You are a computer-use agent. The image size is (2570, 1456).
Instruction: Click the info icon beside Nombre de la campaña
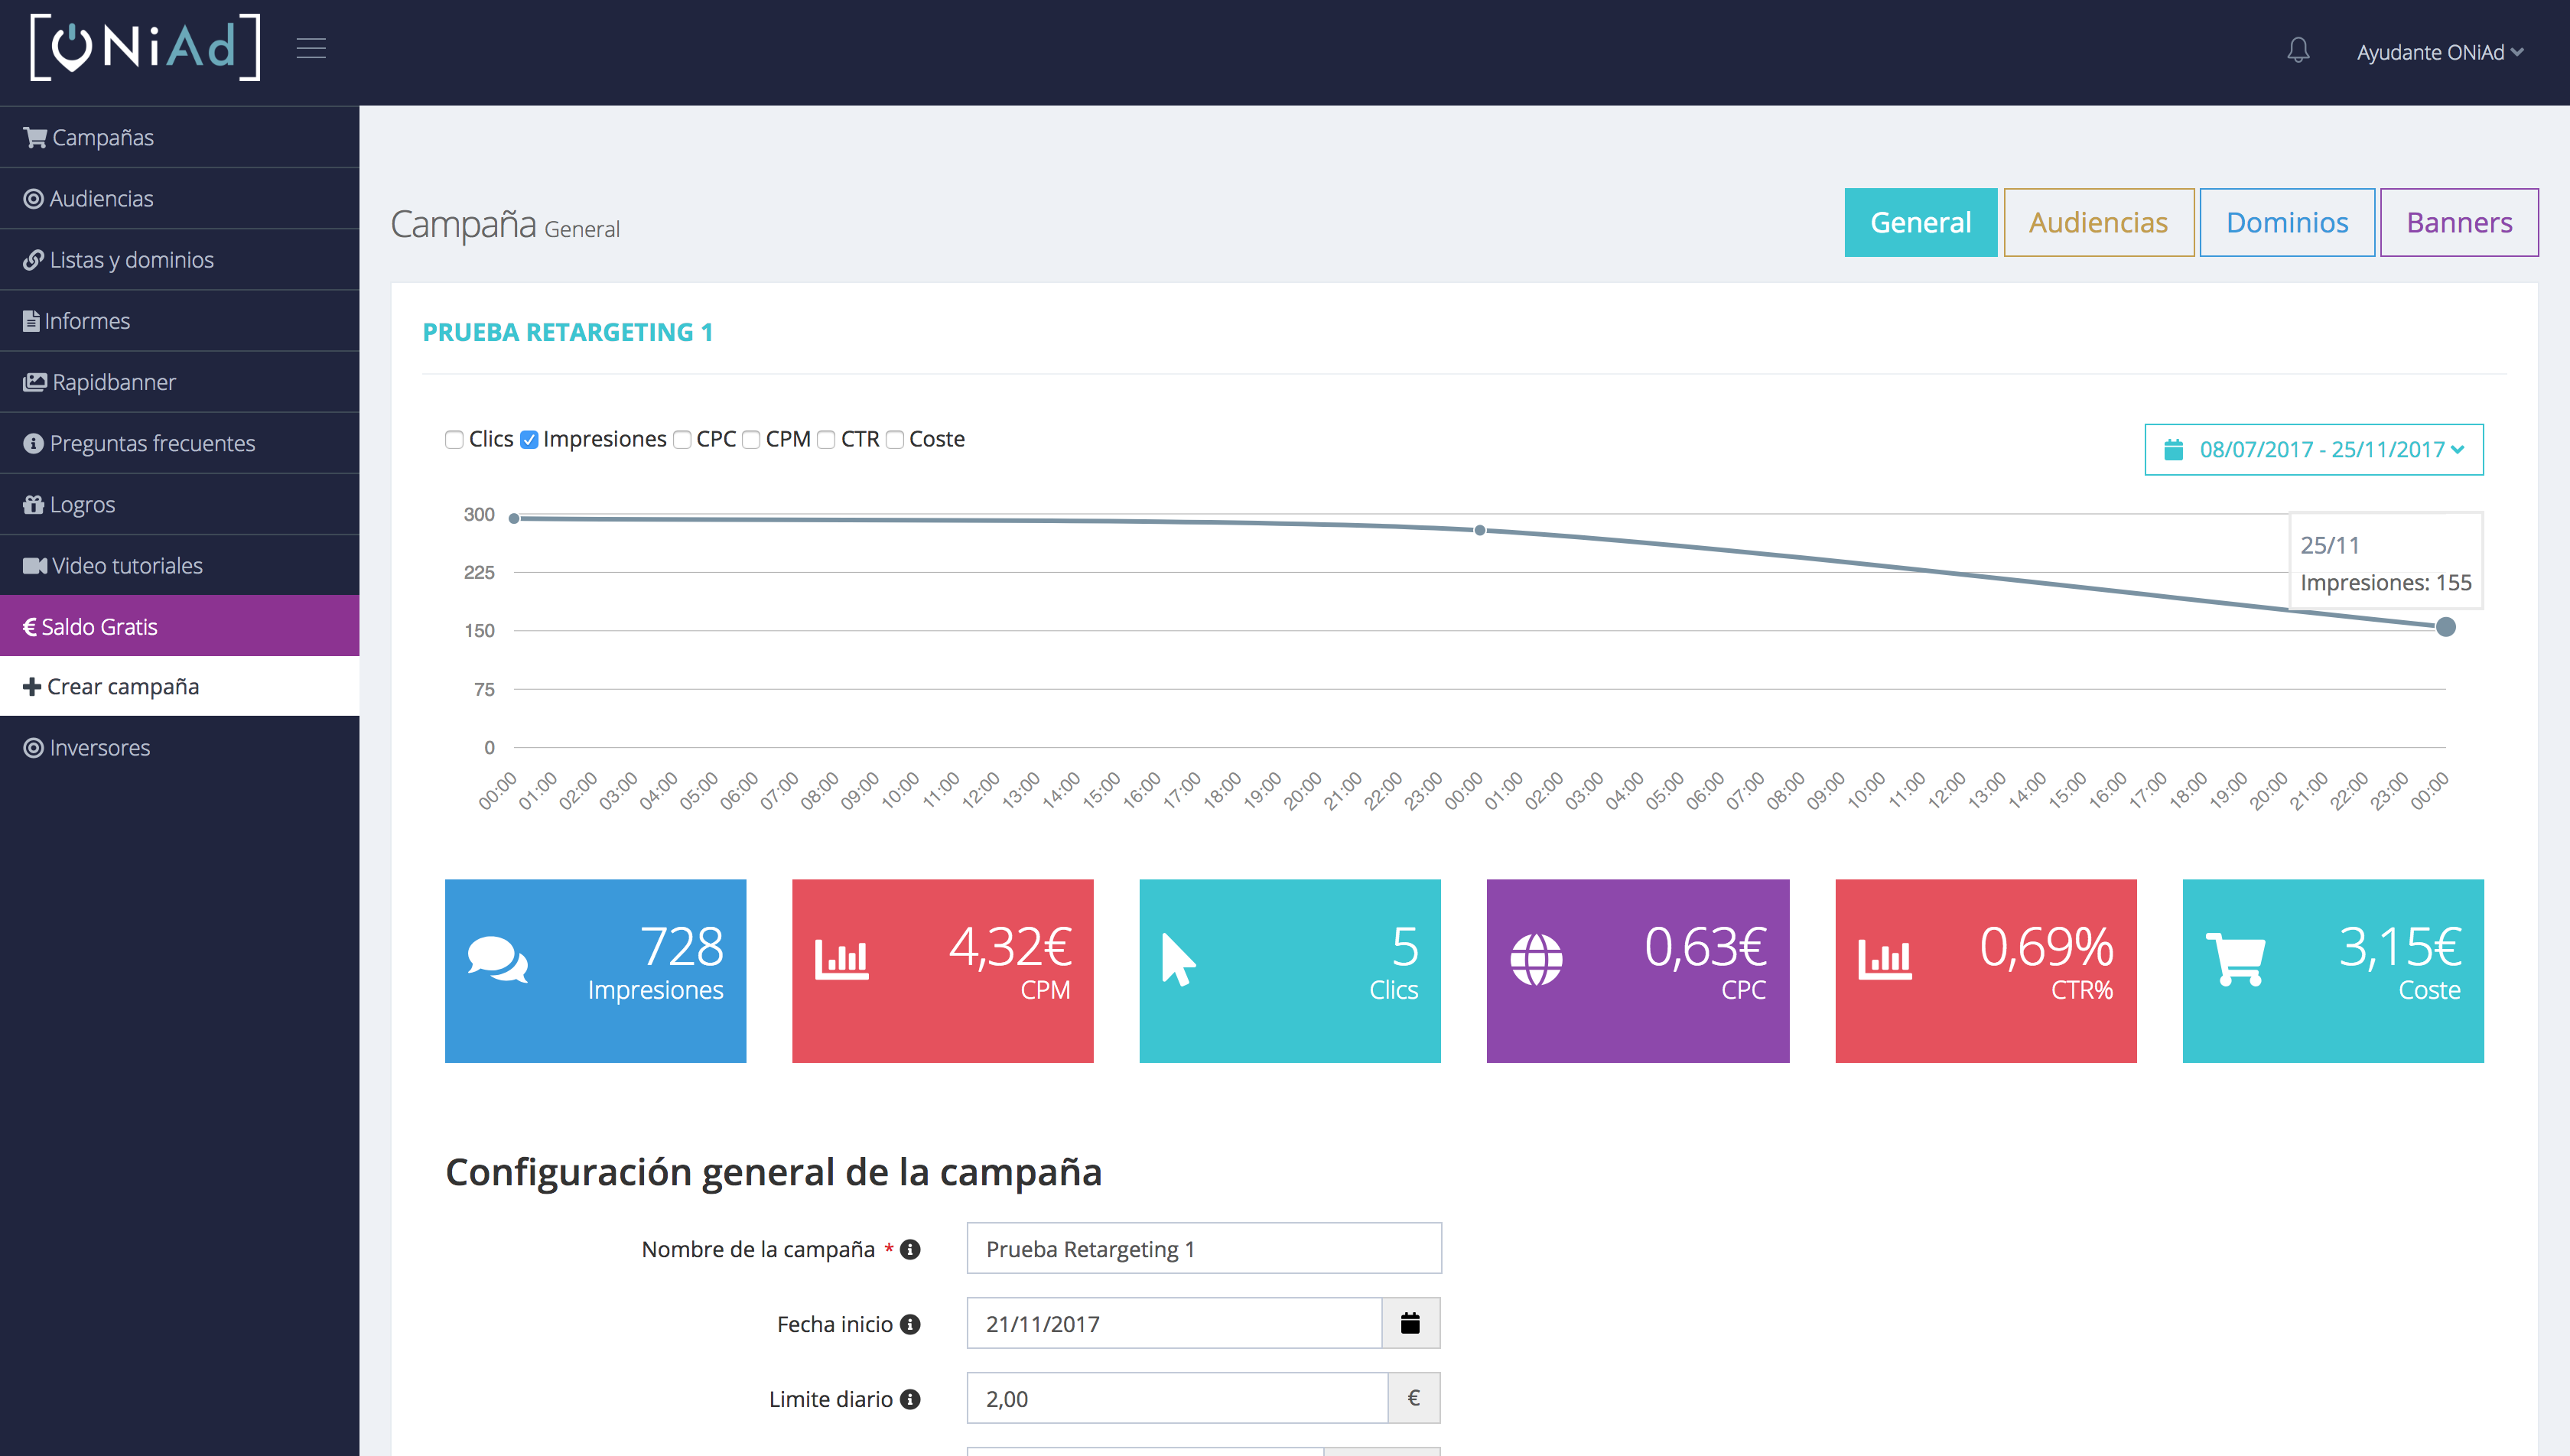(910, 1249)
